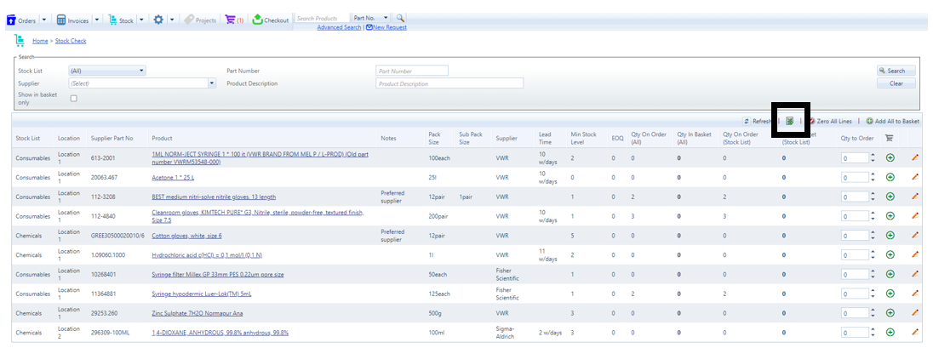933x348 pixels.
Task: Focus the Product Description input field
Action: coord(449,84)
